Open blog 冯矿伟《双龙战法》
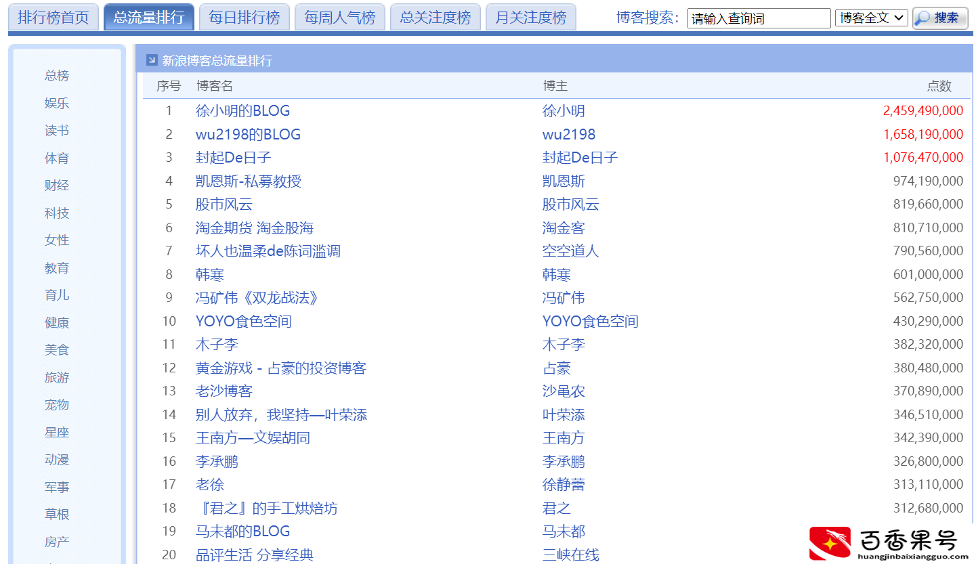The width and height of the screenshot is (976, 564). [x=257, y=298]
